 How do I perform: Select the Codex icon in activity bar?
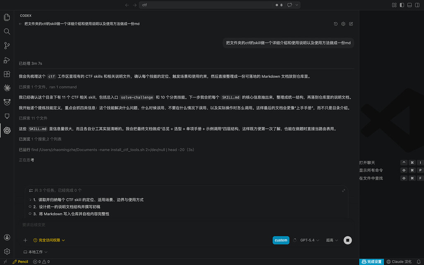(x=7, y=130)
